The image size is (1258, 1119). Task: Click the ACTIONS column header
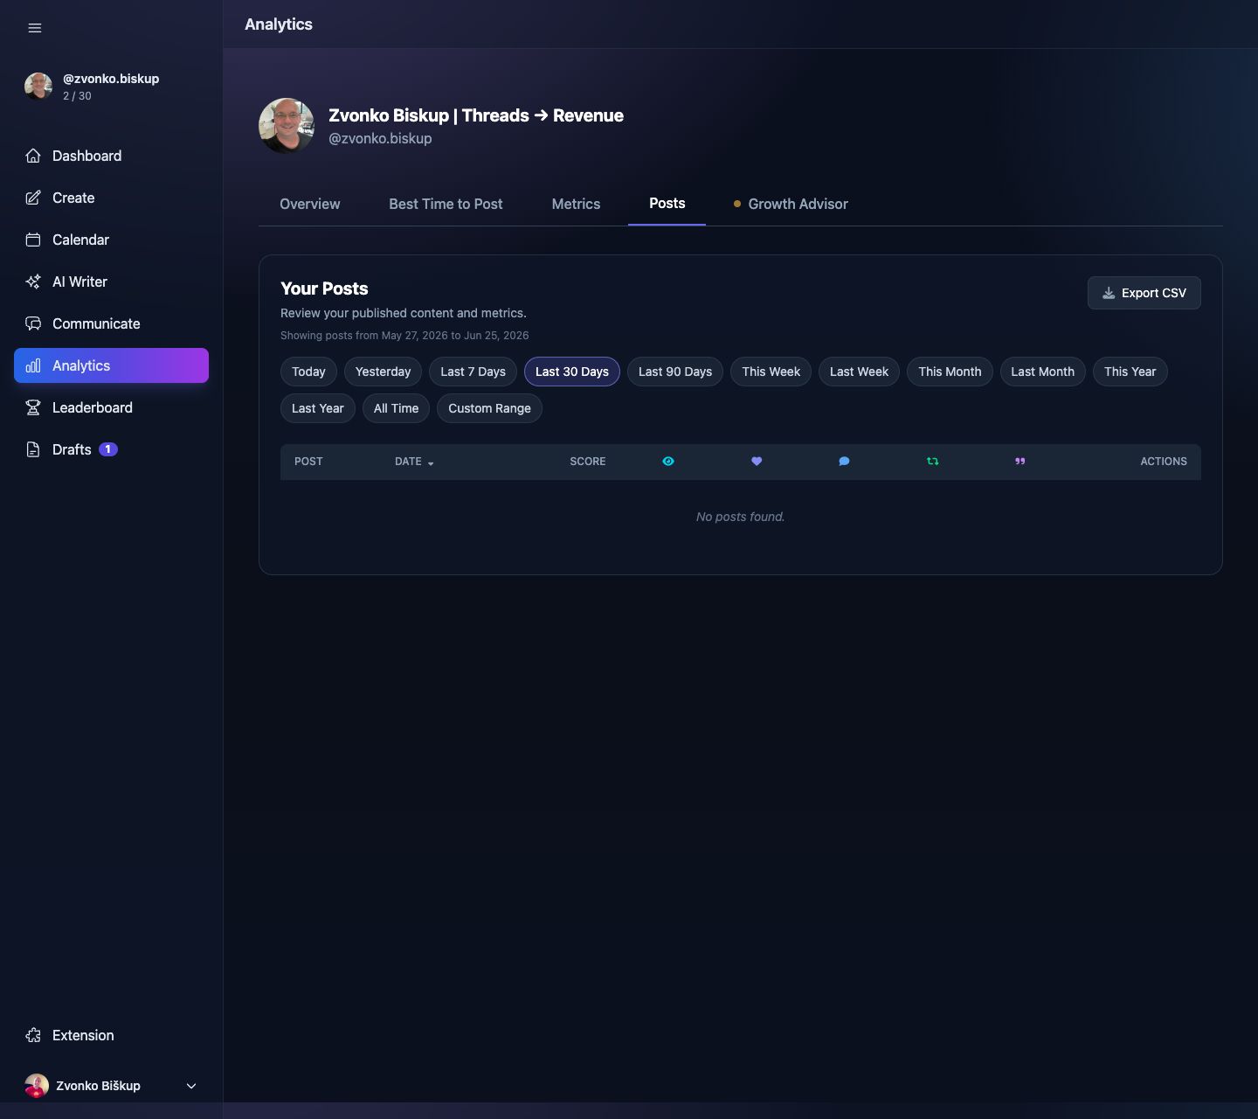(1164, 462)
